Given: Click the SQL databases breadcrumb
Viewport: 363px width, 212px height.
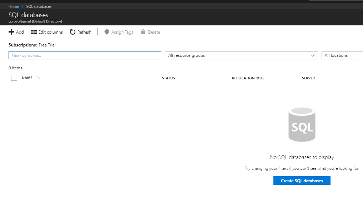Looking at the screenshot, I should (x=39, y=6).
